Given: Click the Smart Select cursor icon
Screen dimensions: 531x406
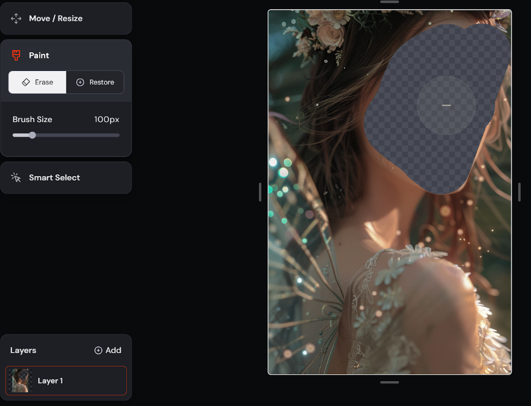Looking at the screenshot, I should tap(16, 178).
